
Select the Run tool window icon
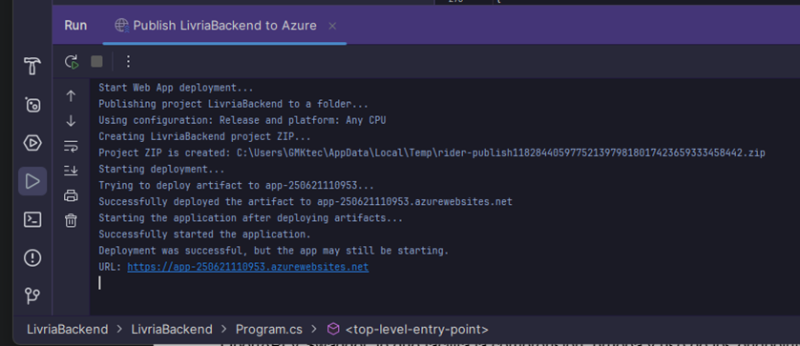coord(32,181)
